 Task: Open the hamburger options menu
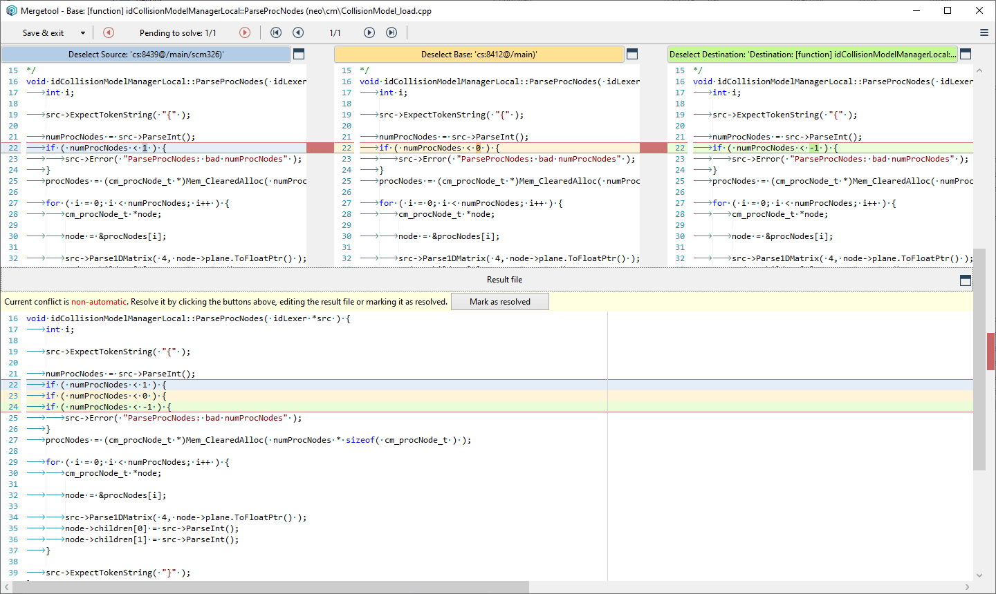[984, 32]
